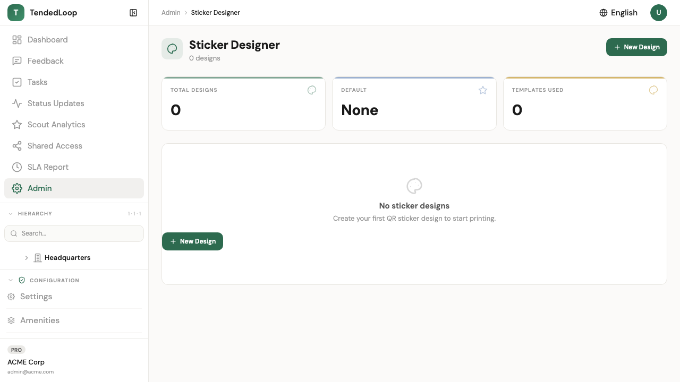
Task: Expand the Headquarters tree node
Action: [27, 258]
